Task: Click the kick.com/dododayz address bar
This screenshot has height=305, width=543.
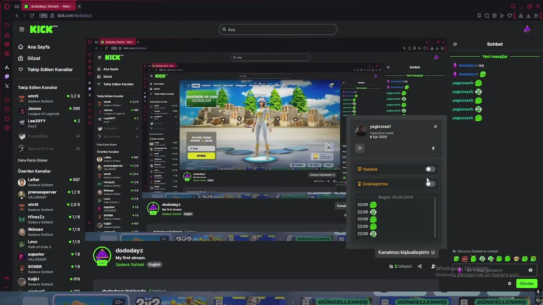Action: click(x=75, y=16)
